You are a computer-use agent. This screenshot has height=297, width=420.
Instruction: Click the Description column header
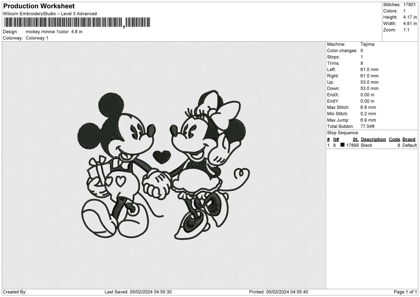click(x=373, y=139)
